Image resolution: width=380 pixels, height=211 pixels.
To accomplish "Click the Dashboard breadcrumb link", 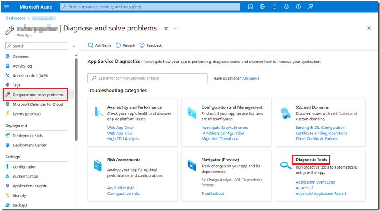I will 15,18.
